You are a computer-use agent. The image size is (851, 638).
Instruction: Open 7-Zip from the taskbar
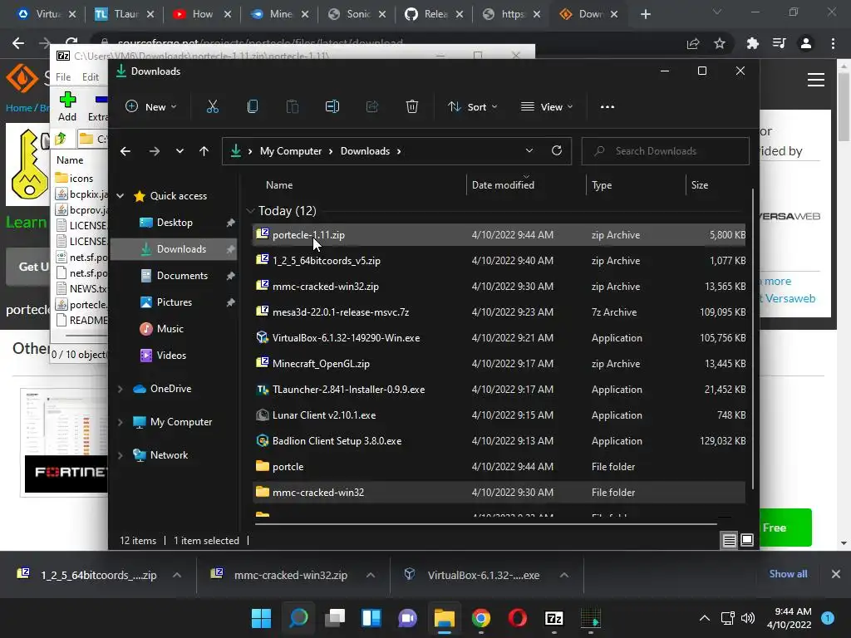click(x=554, y=618)
